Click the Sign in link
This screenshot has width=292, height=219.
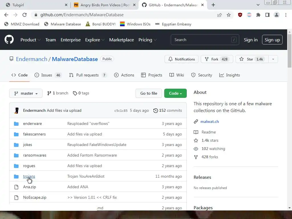click(251, 40)
